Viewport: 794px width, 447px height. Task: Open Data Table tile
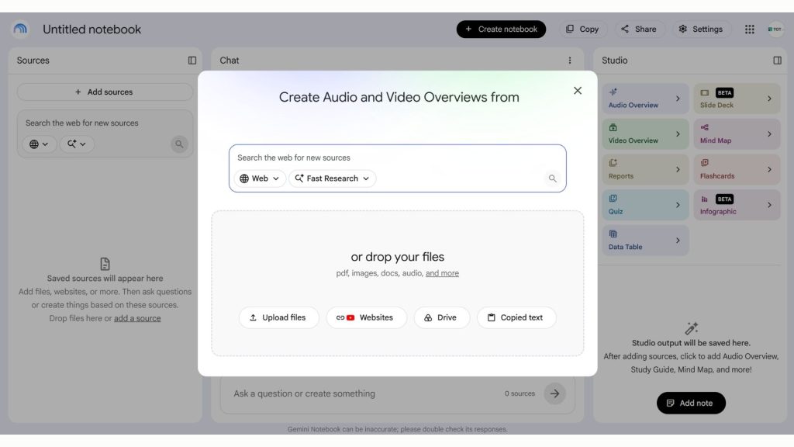point(645,241)
